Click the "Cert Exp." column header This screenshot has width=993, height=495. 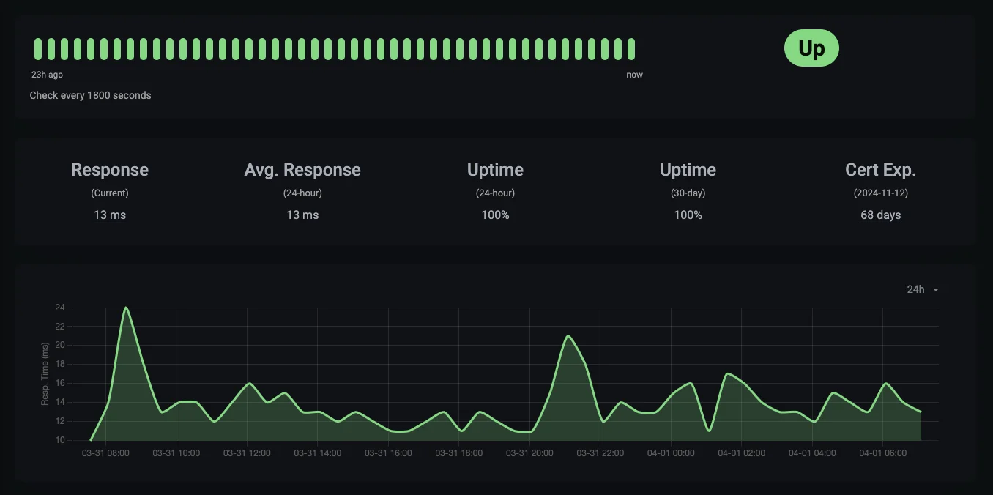coord(880,169)
